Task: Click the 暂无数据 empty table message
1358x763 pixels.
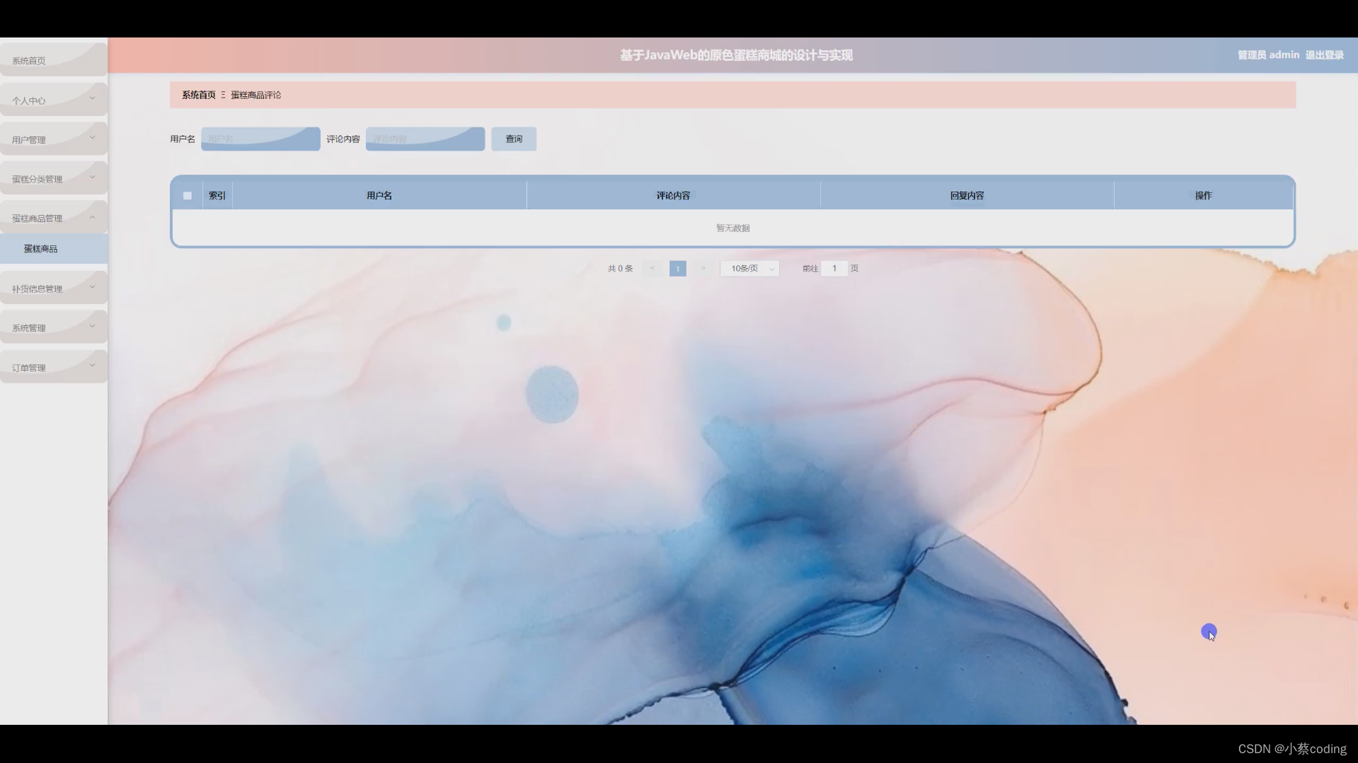Action: (733, 228)
